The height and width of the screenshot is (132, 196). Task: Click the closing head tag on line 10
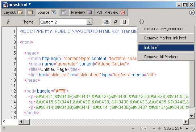point(32,80)
